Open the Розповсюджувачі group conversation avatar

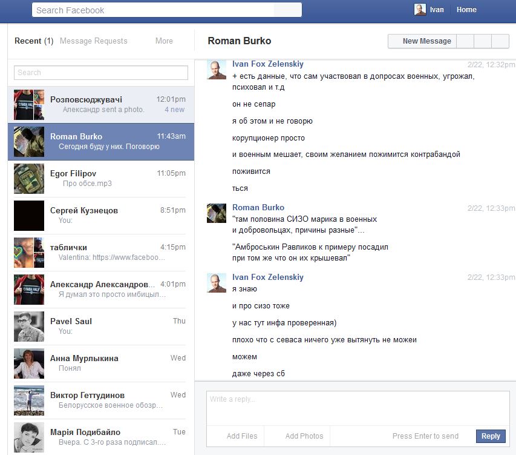pyautogui.click(x=29, y=105)
